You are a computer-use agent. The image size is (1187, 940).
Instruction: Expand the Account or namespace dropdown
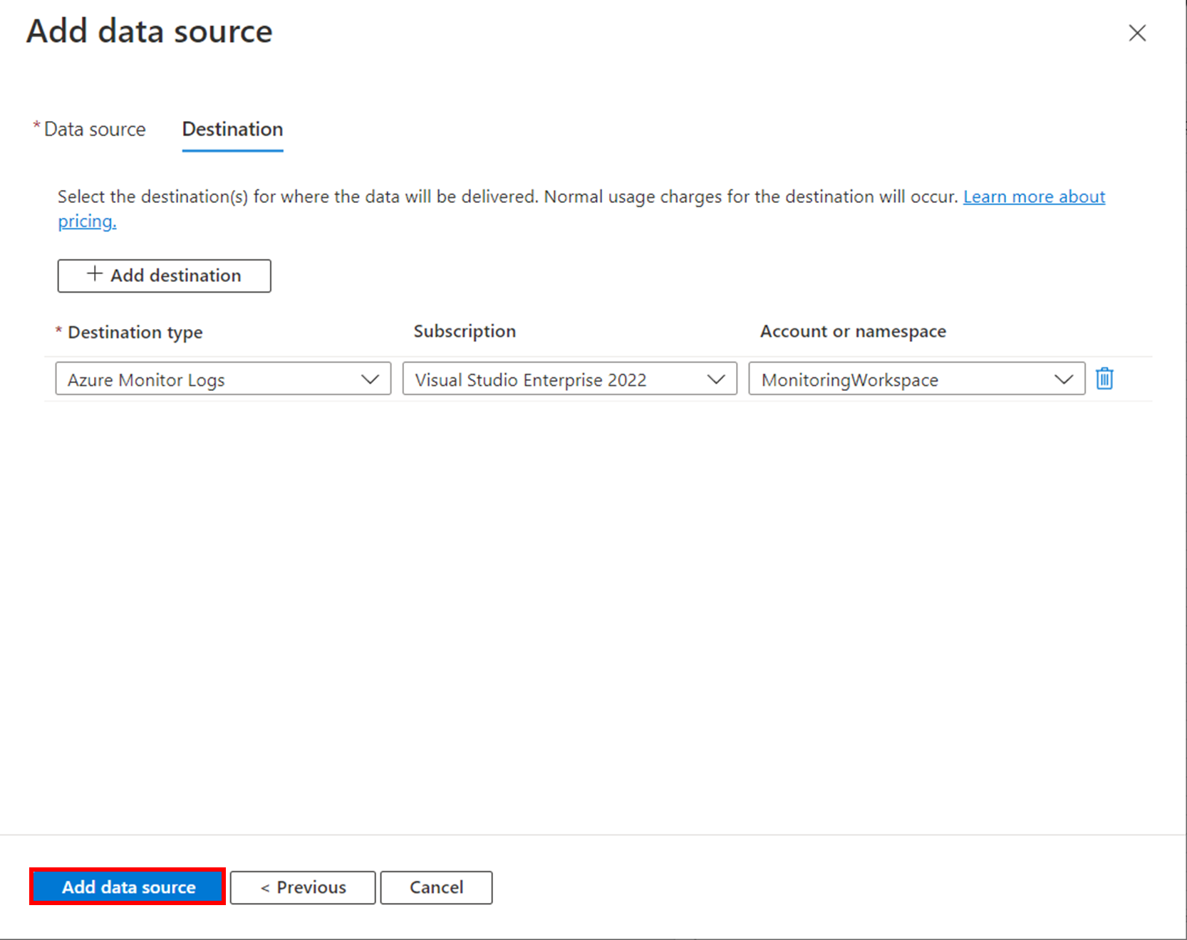point(916,379)
